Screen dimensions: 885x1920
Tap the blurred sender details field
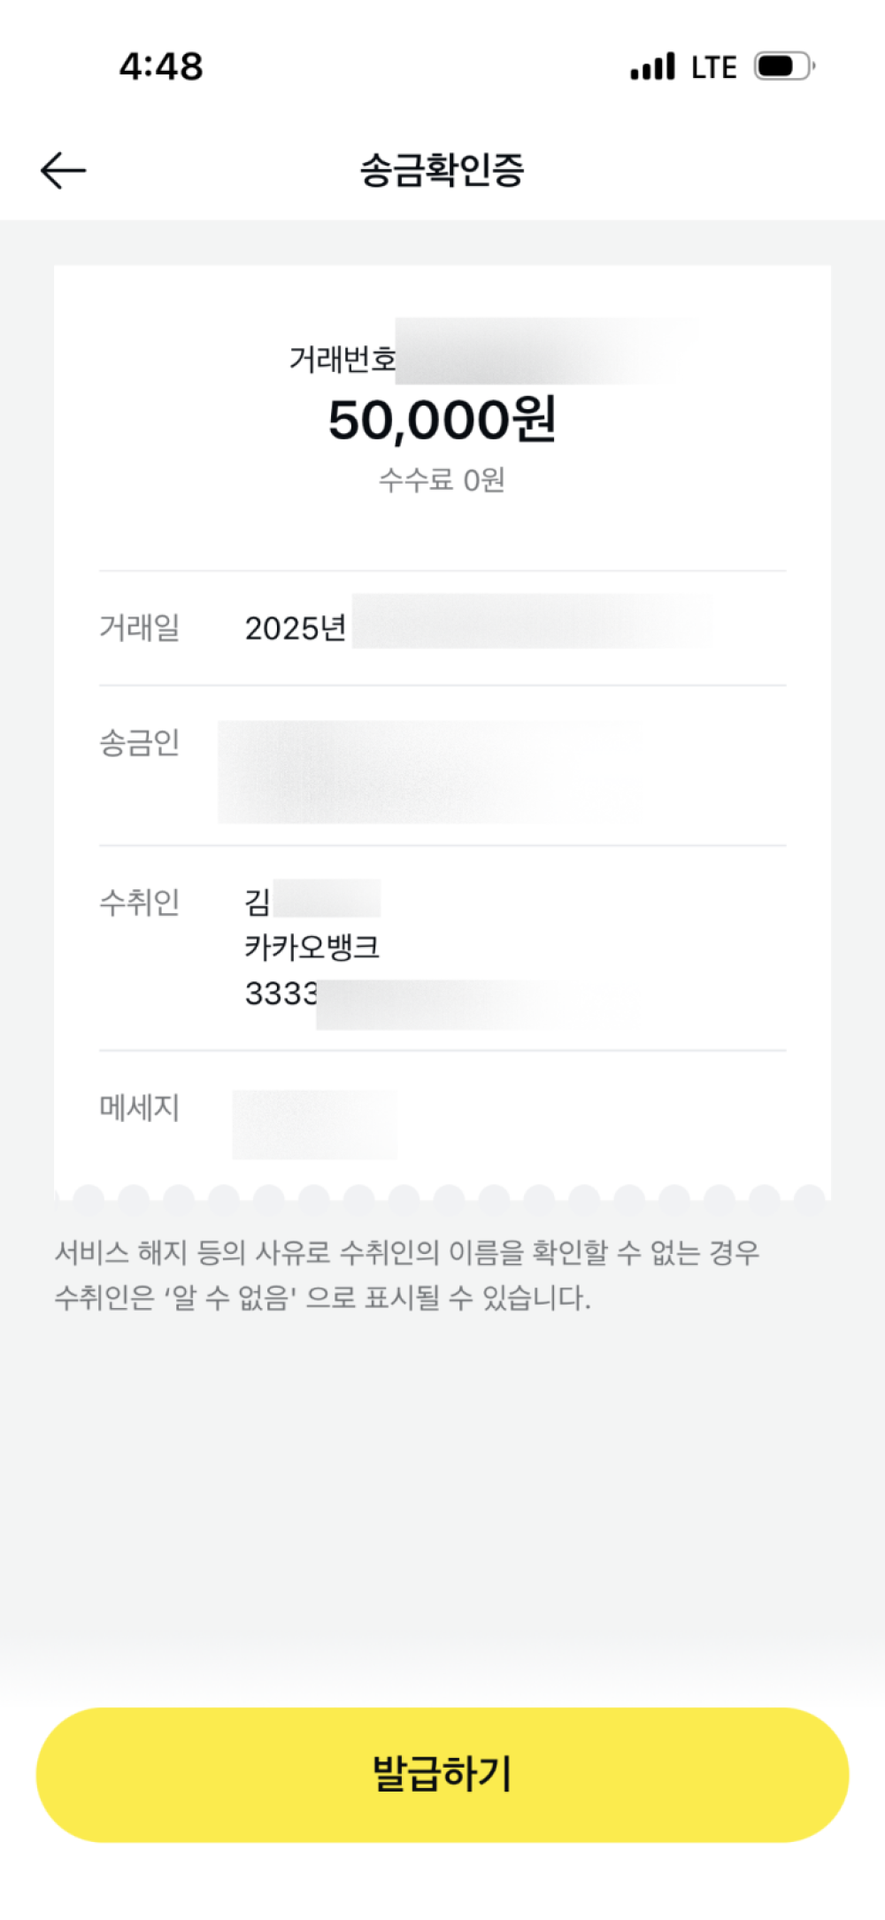(x=425, y=770)
